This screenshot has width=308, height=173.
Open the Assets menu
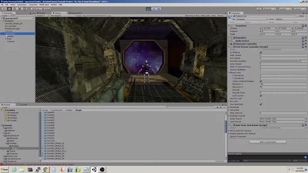coord(13,4)
